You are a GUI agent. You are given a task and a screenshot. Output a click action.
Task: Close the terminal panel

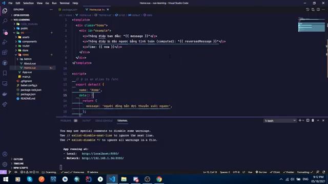click(x=323, y=121)
